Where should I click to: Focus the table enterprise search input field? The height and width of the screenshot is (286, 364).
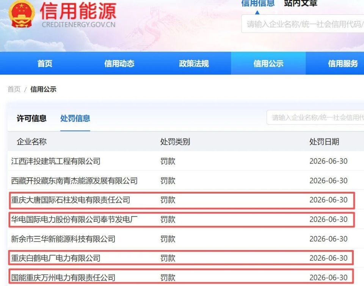[x=315, y=117]
